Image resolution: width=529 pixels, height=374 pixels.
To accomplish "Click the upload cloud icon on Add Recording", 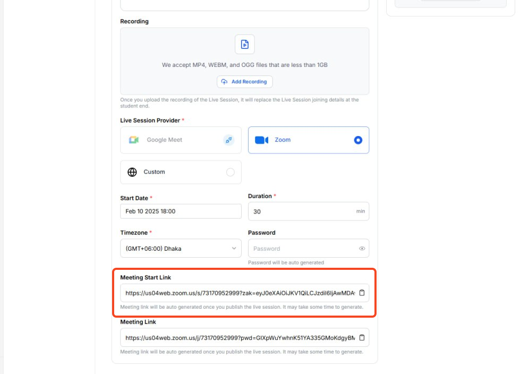I will (x=224, y=82).
